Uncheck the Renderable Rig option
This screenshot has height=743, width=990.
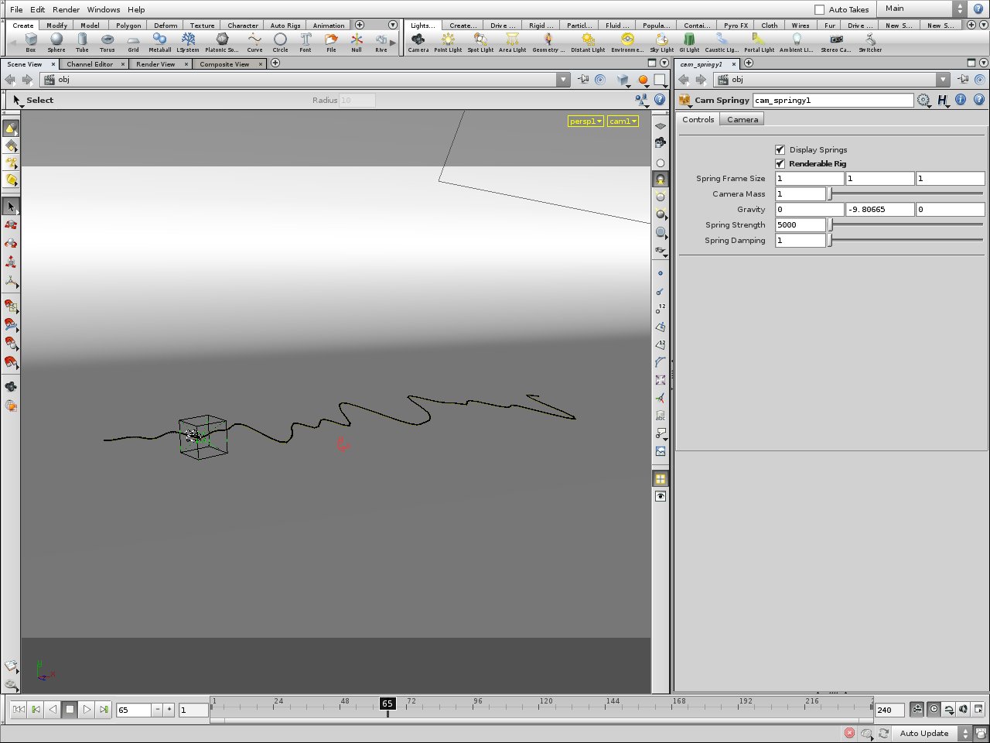coord(780,163)
